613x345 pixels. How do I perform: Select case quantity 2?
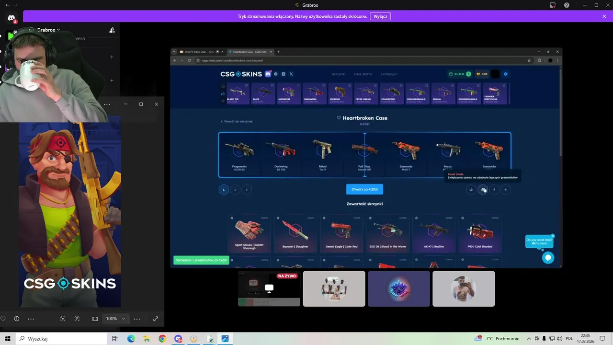click(x=235, y=190)
